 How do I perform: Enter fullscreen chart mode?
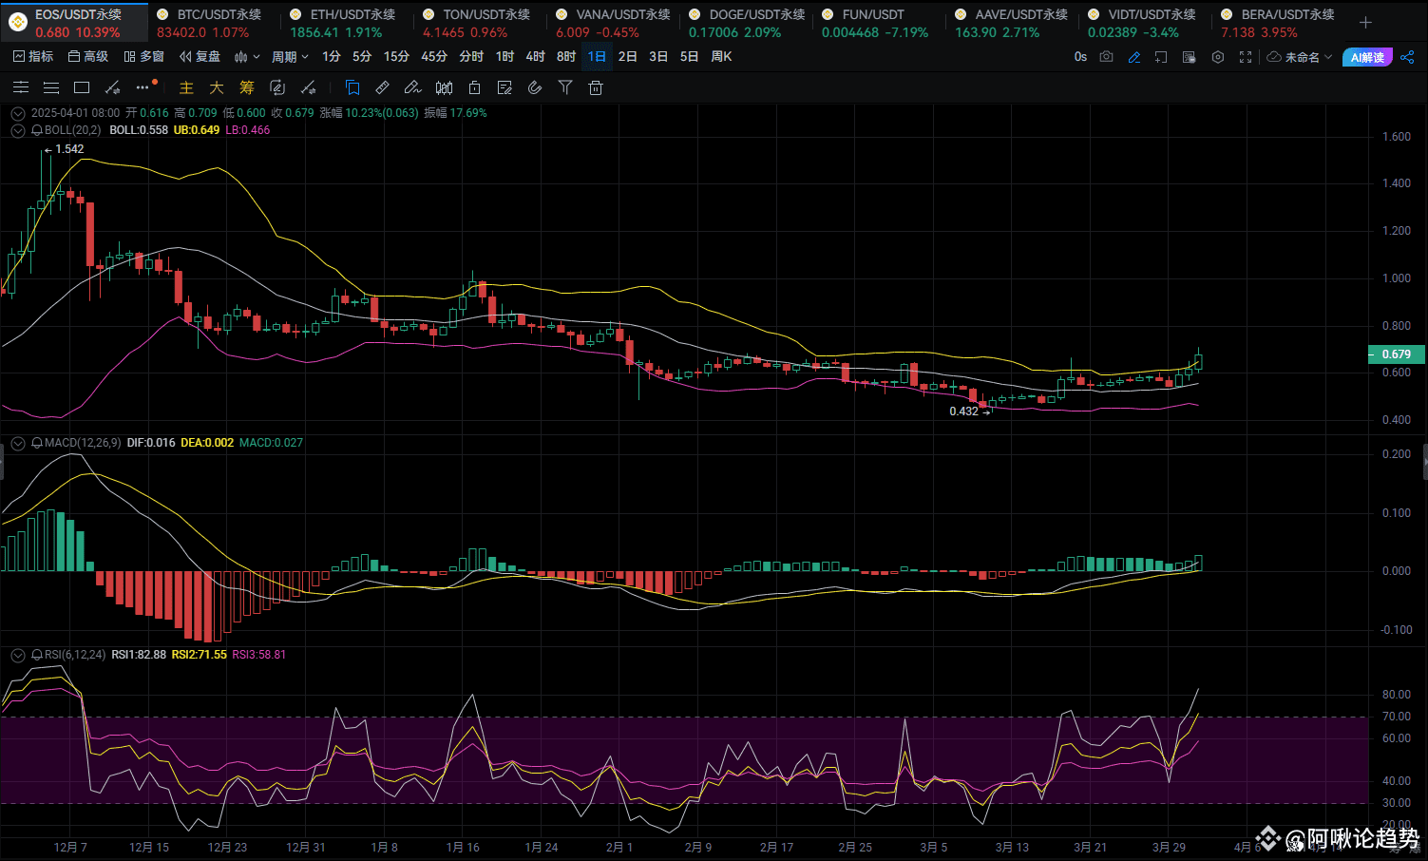[x=1246, y=57]
